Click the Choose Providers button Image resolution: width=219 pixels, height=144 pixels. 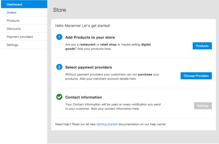(196, 76)
